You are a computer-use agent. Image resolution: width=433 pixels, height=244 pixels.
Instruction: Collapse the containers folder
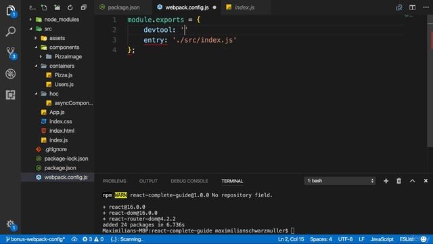tap(36, 66)
